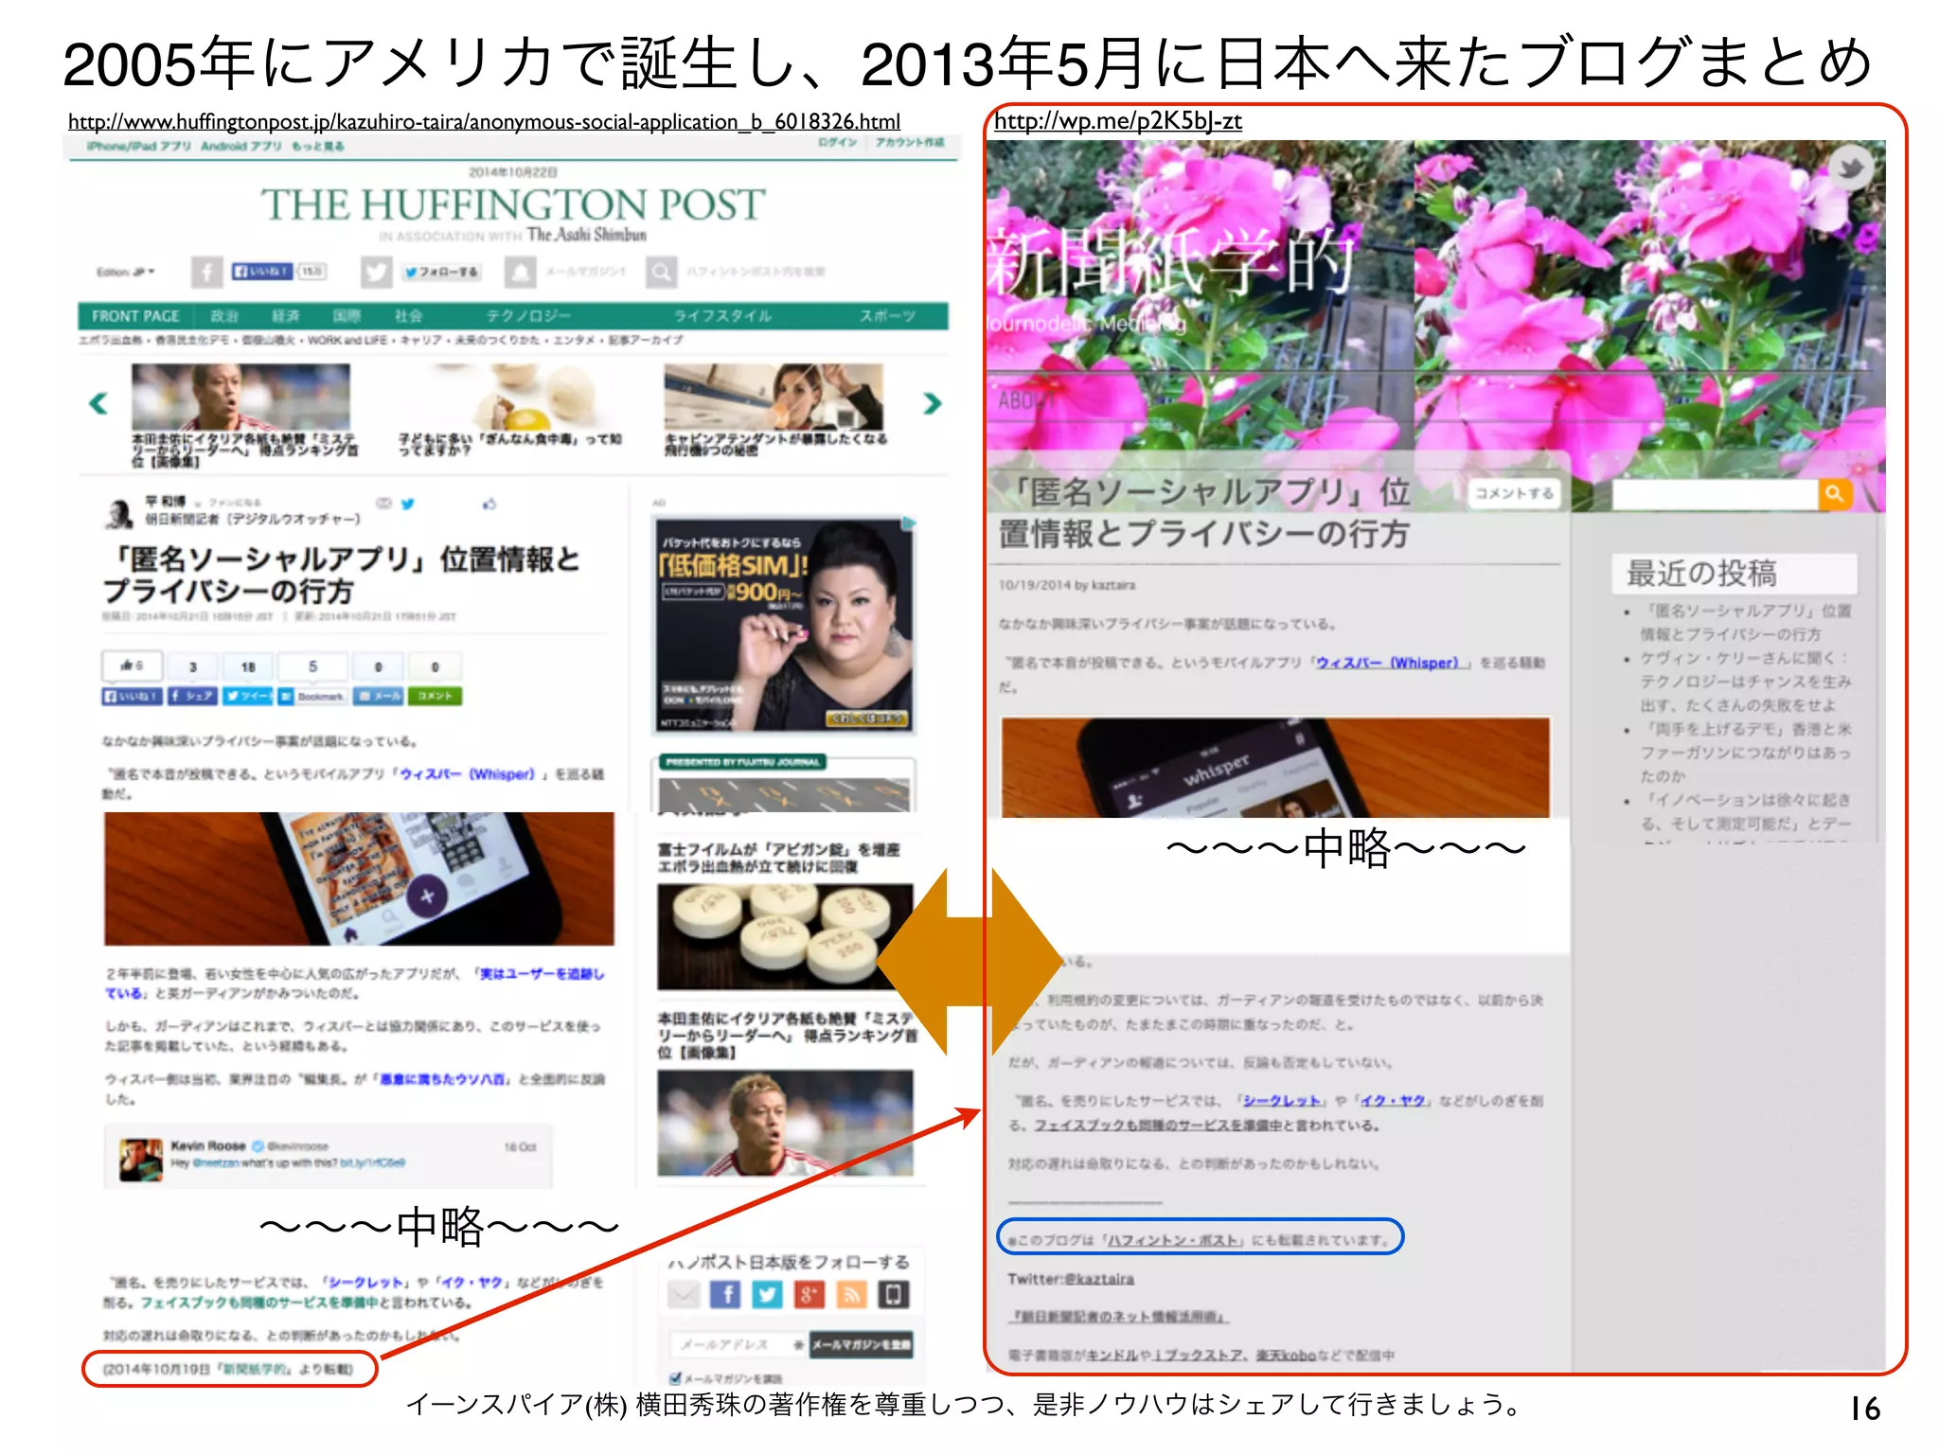Click the grey bell mail magazine icon
Viewport: 1939px width, 1454px height.
(x=519, y=272)
